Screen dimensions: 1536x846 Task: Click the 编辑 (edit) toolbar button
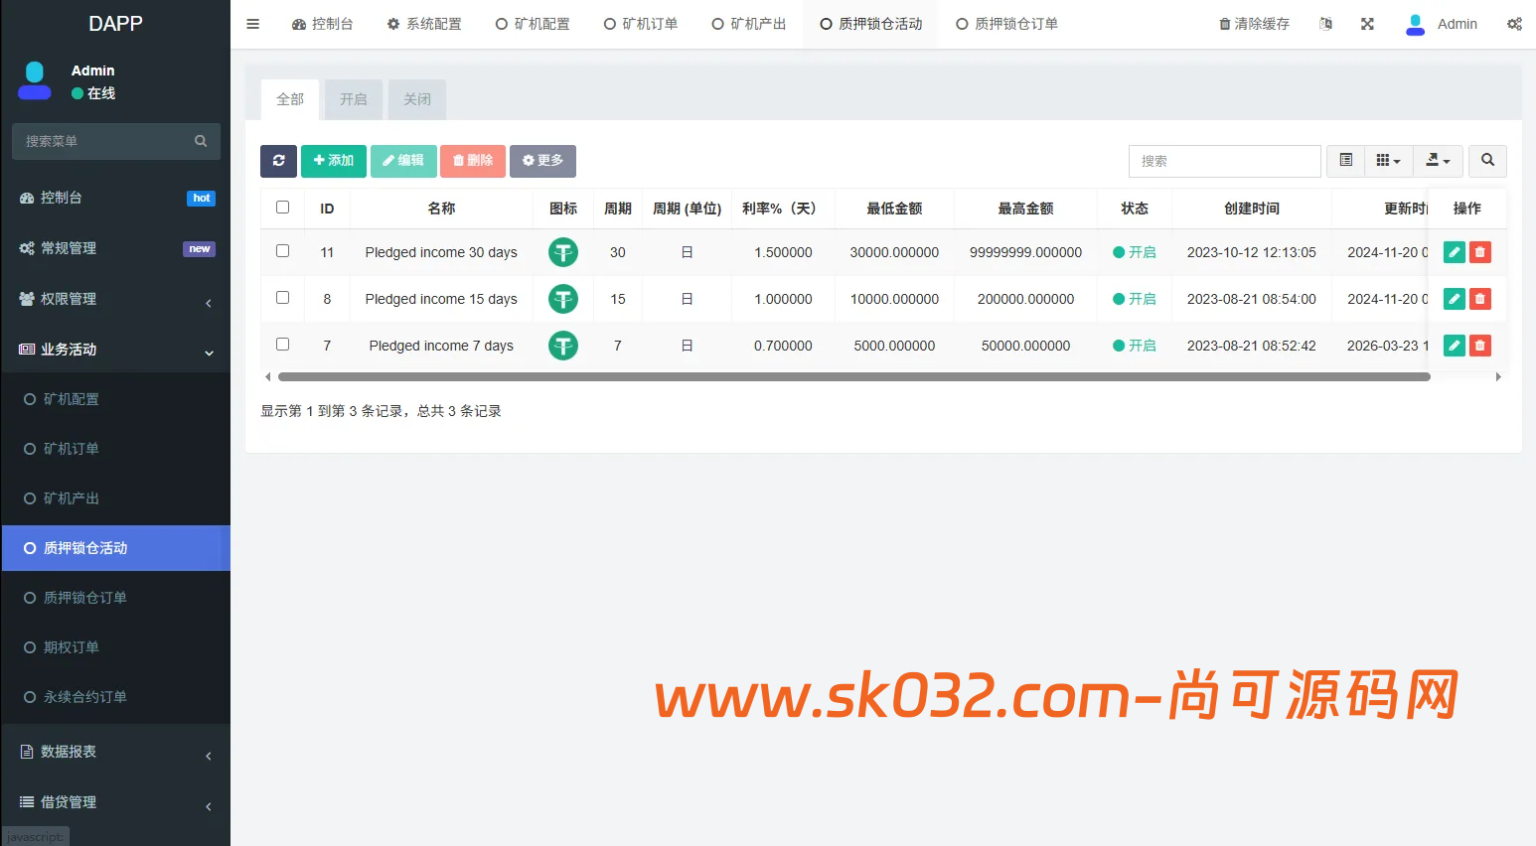click(x=403, y=161)
